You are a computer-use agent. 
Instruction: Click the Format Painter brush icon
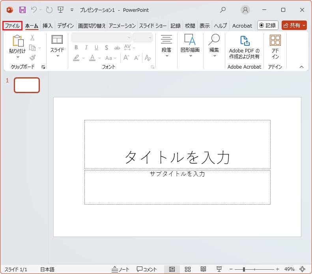coord(32,58)
